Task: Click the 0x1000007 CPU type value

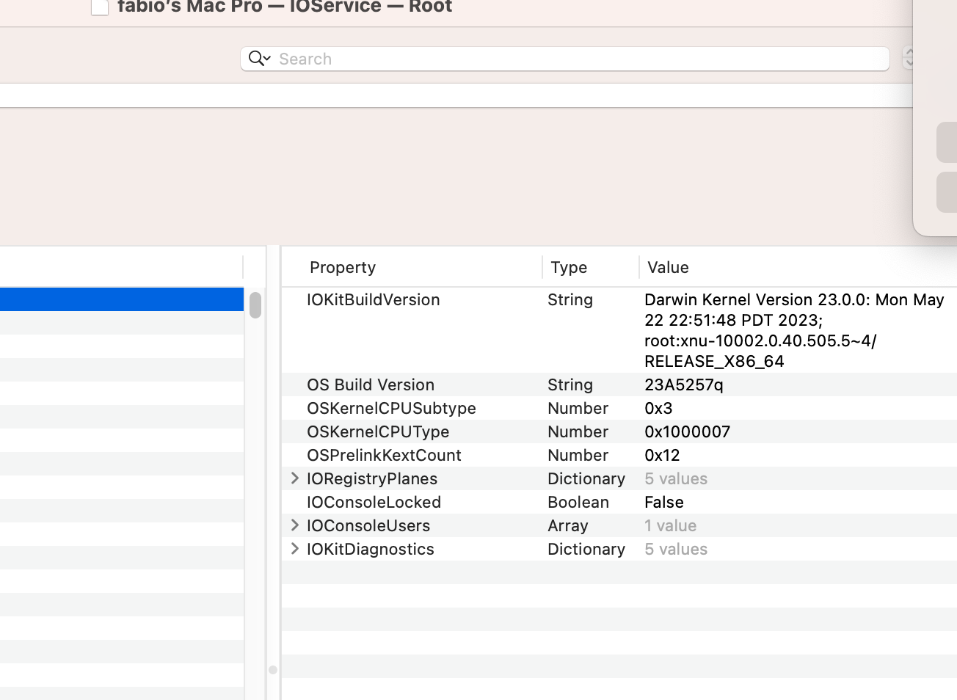Action: (687, 431)
